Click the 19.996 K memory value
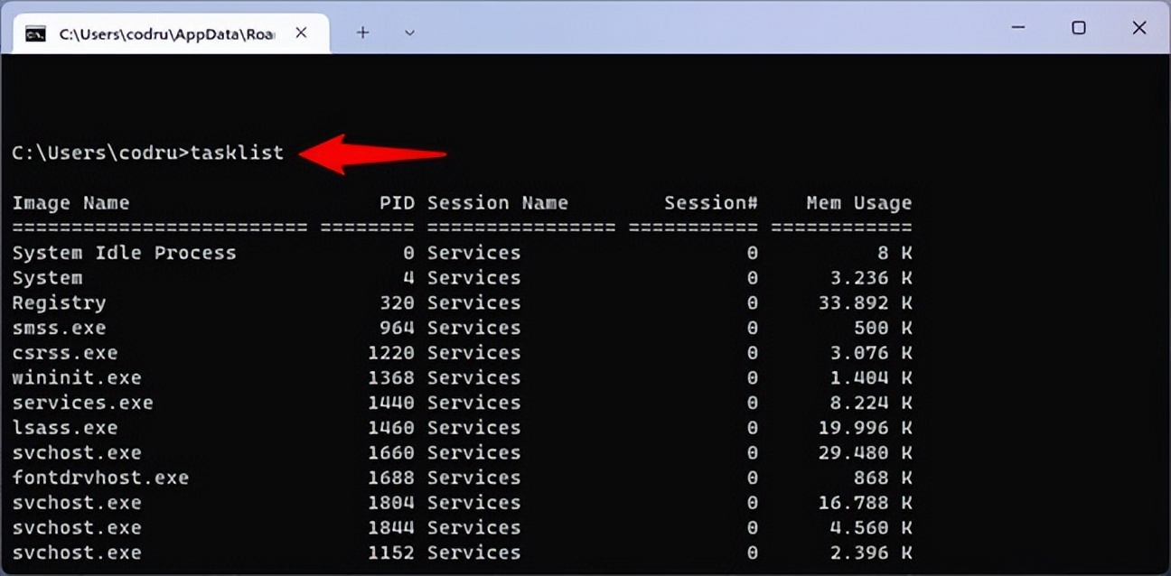 [865, 428]
